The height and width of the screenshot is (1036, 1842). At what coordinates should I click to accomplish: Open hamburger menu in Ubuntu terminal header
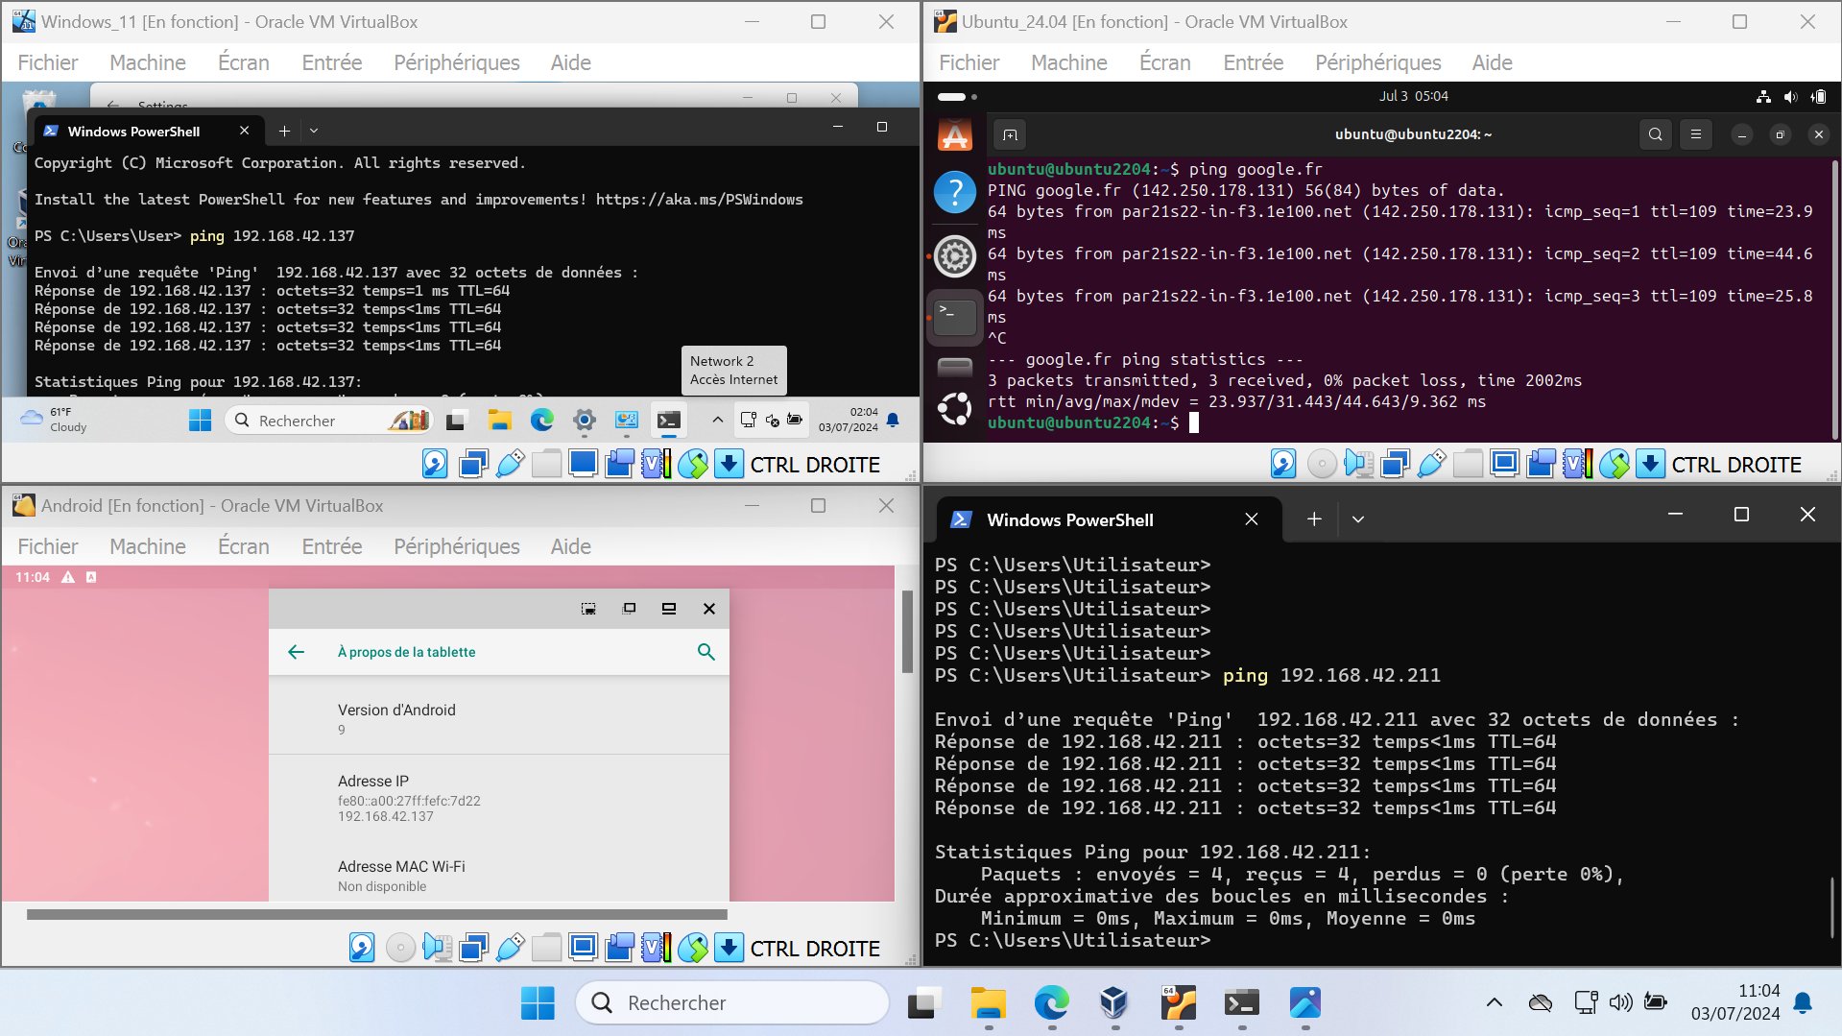(1696, 134)
